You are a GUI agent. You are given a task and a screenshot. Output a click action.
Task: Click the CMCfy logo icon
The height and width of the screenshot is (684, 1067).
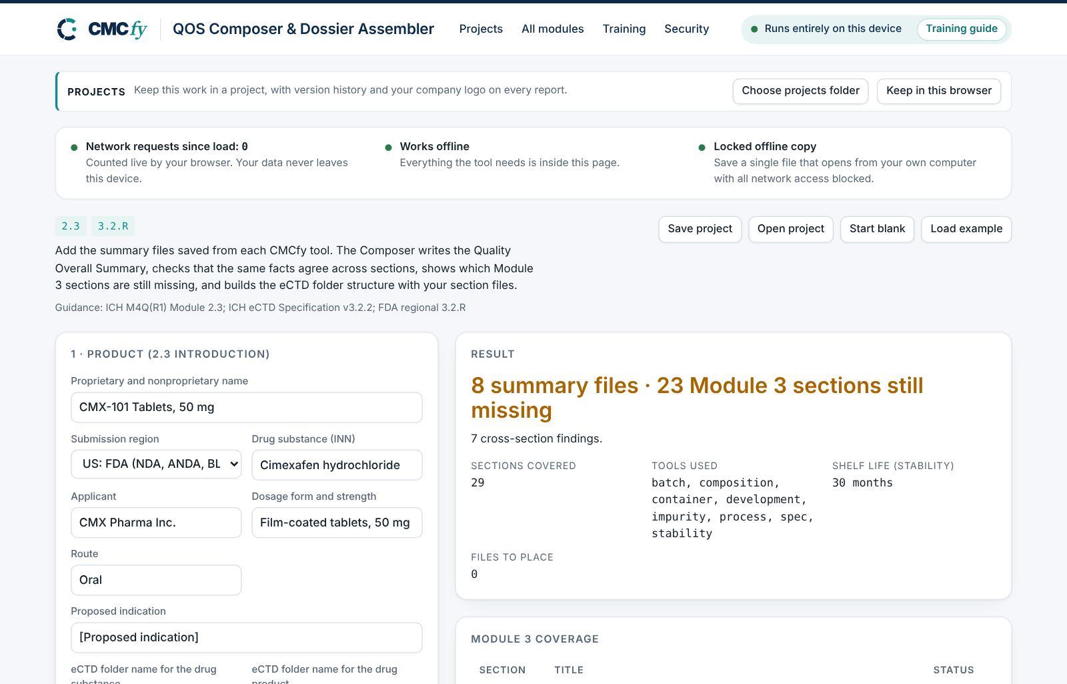coord(67,29)
